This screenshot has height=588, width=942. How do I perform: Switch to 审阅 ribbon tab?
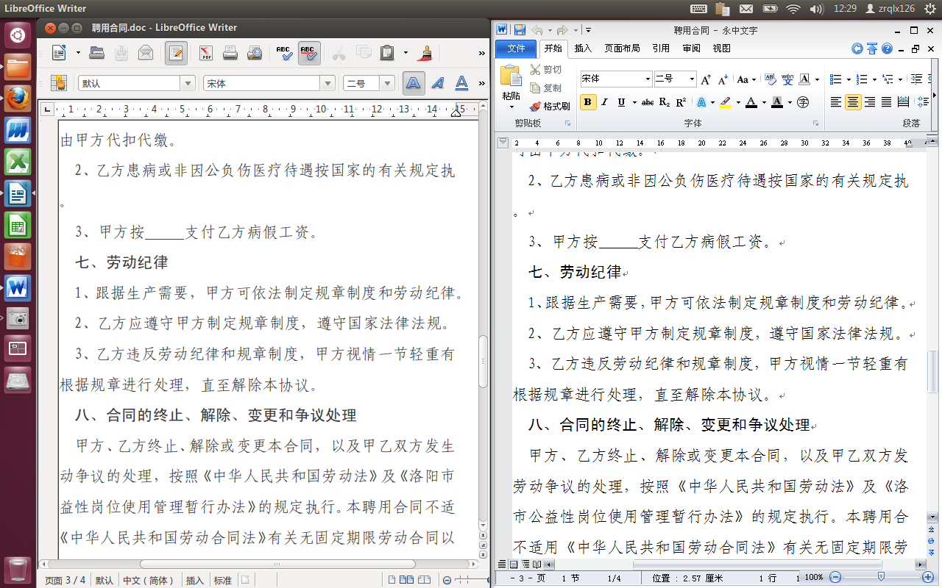coord(691,49)
